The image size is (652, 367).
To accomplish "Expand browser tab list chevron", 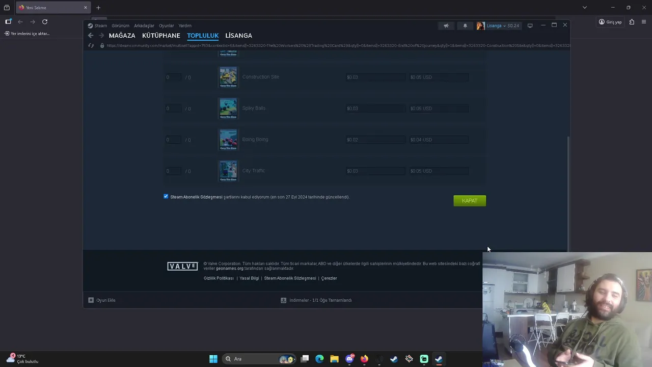I will (585, 8).
